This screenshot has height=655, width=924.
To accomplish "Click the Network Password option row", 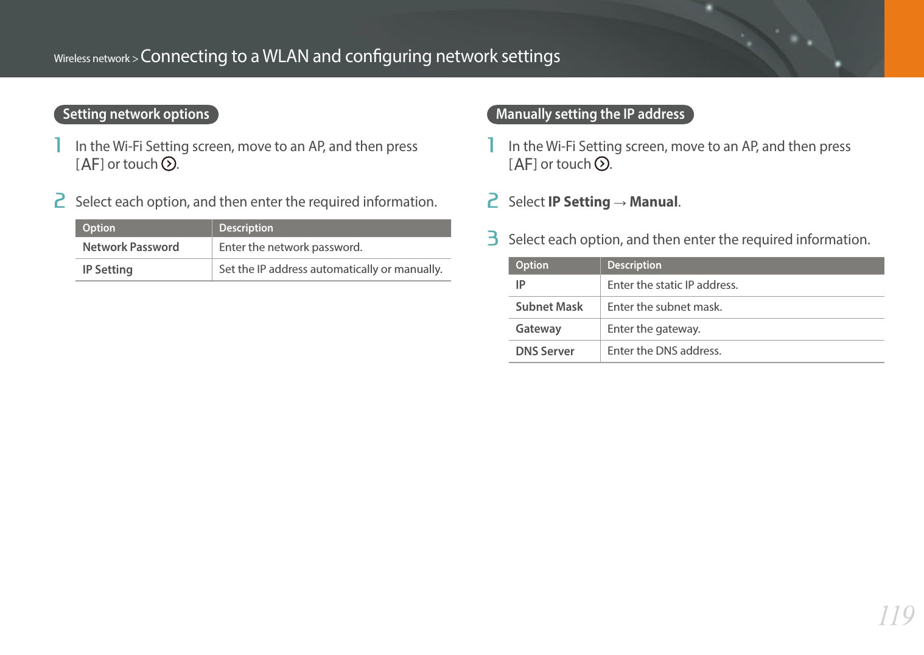I will [131, 247].
